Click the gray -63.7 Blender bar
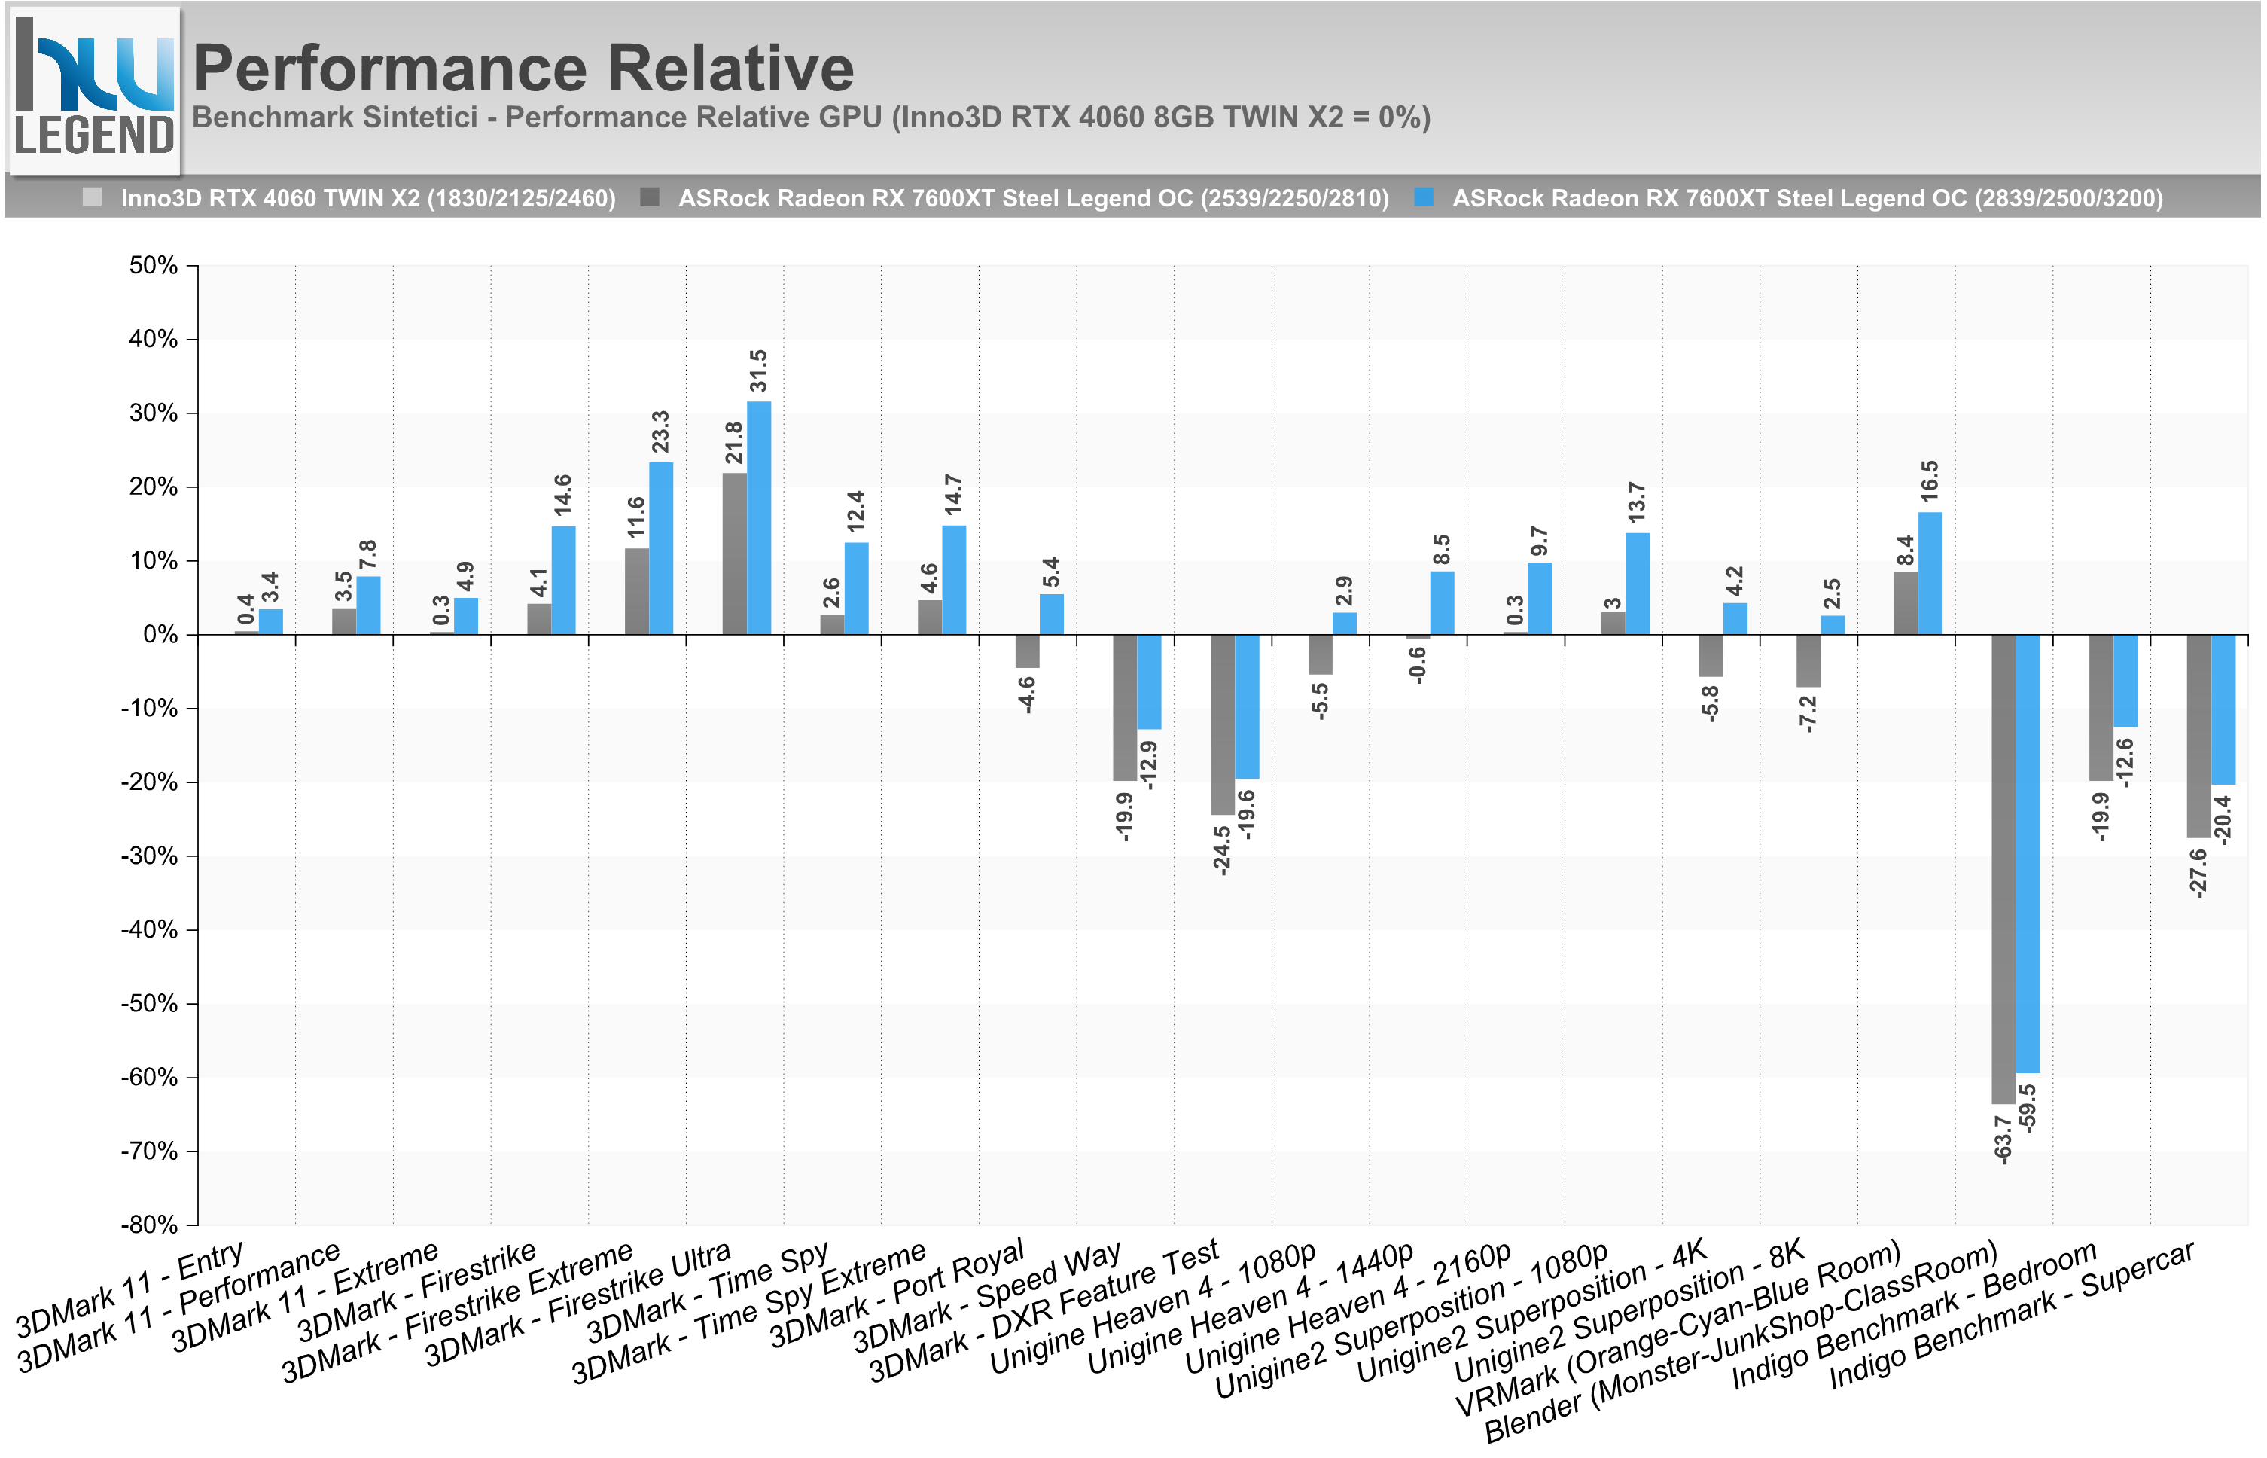This screenshot has width=2267, height=1458. (x=2003, y=869)
